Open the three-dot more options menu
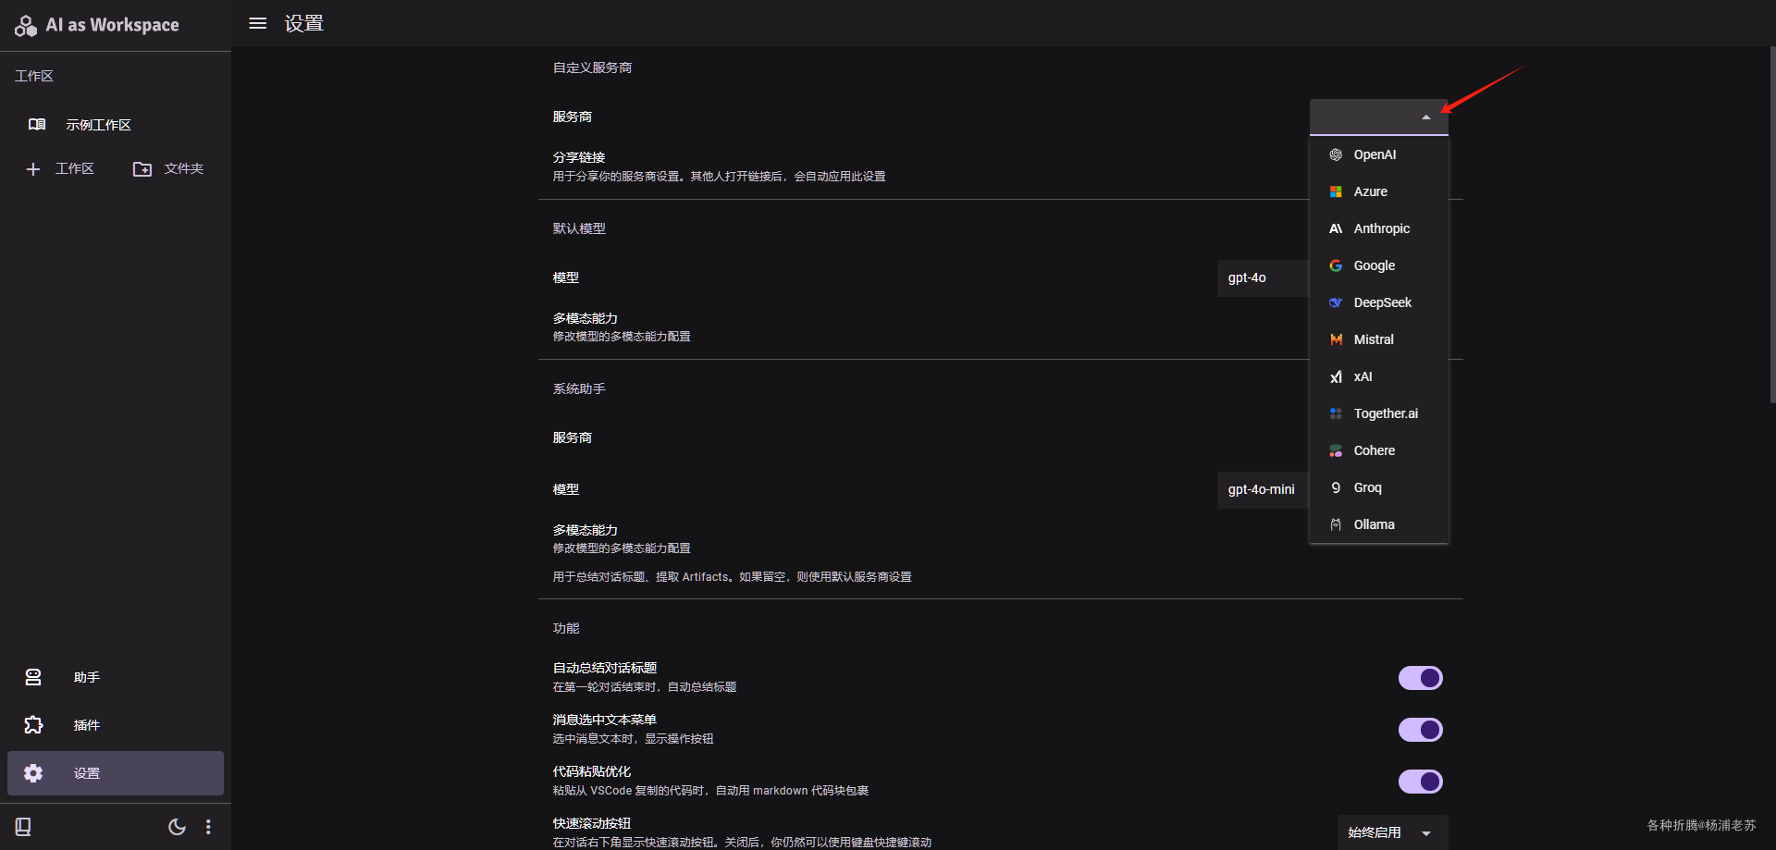Screen dimensions: 1776x850 208,827
